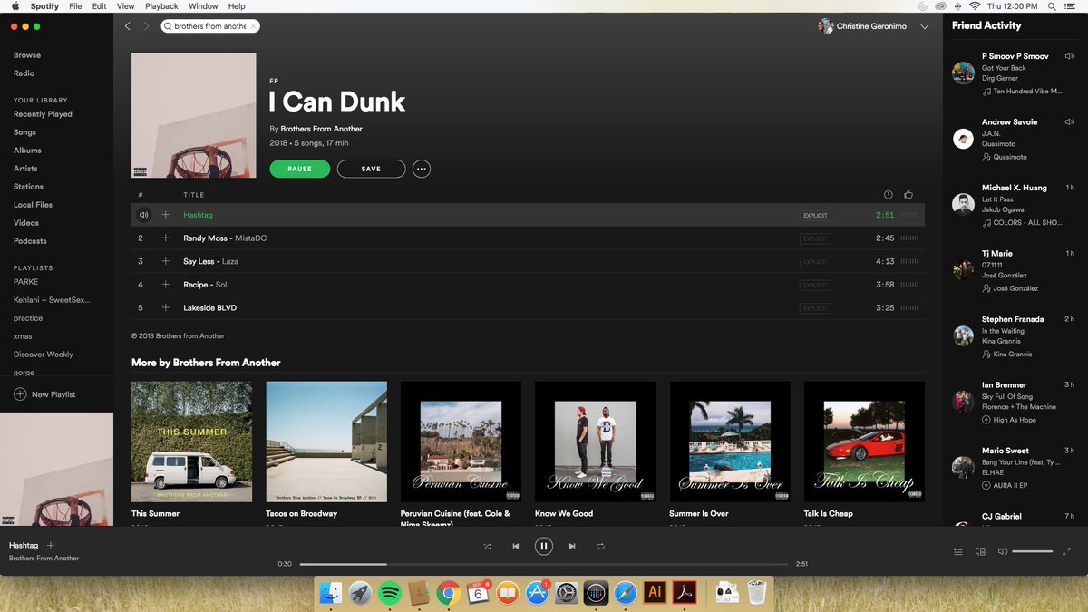This screenshot has height=612, width=1088.
Task: Click the sidebar now playing album art
Action: click(x=56, y=470)
